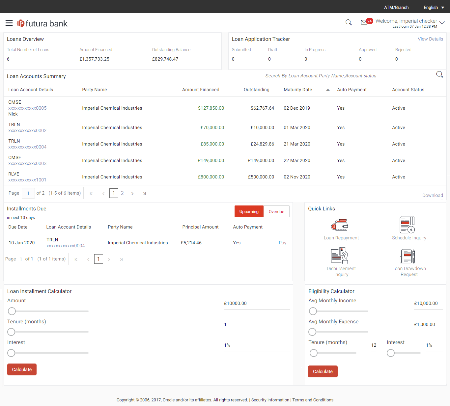Open Loan Drawdown Request quick link icon
The width and height of the screenshot is (450, 406).
[x=408, y=256]
